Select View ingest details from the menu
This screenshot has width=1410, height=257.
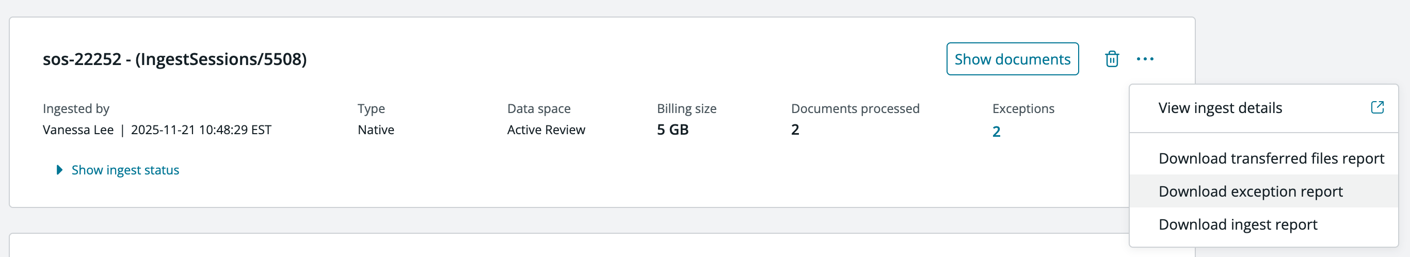(1220, 108)
